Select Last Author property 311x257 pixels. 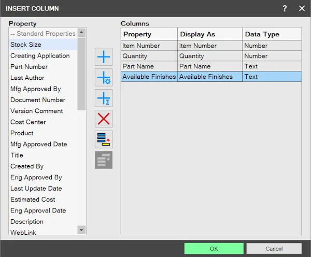pyautogui.click(x=43, y=78)
